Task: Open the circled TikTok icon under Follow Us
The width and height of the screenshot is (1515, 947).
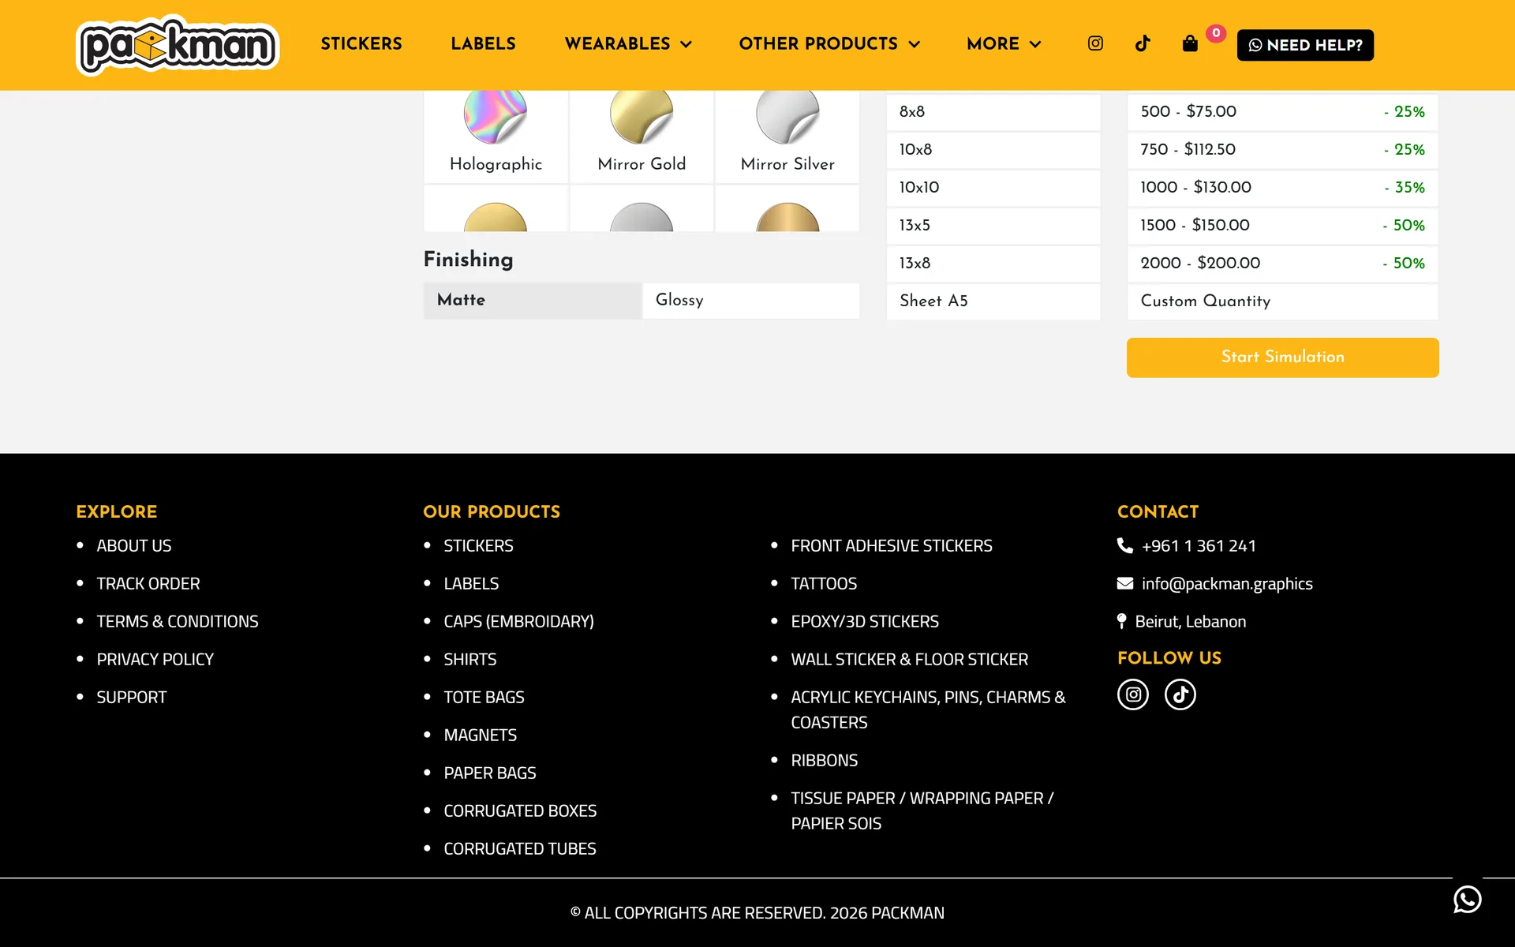Action: coord(1180,694)
